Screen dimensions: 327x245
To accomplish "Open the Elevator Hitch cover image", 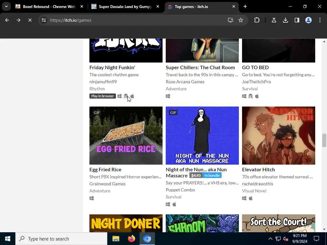I will (x=278, y=135).
